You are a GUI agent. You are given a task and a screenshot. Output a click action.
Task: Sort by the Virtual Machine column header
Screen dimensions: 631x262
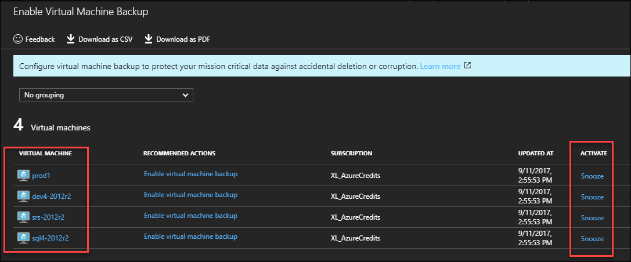[45, 154]
